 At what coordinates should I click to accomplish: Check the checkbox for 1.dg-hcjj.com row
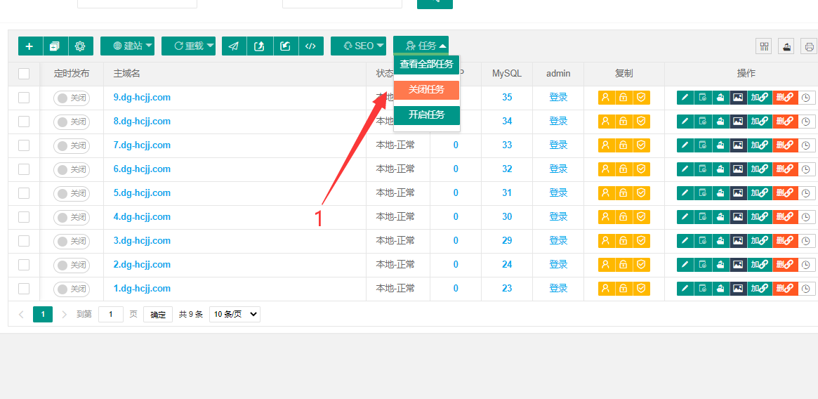24,289
